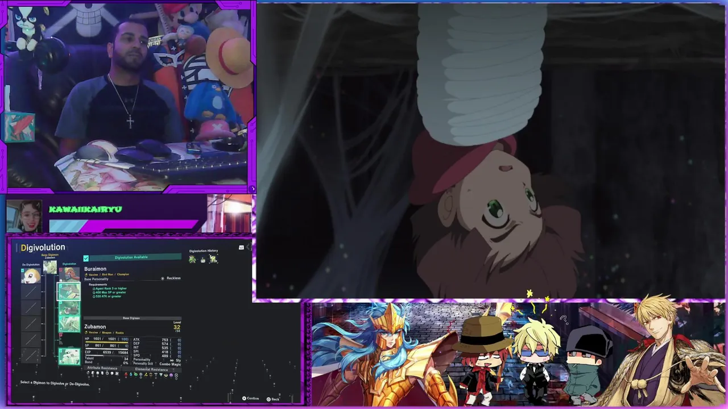Viewport: 728px width, 409px height.
Task: Click the yellow HP bar
Action: pyautogui.click(x=106, y=343)
